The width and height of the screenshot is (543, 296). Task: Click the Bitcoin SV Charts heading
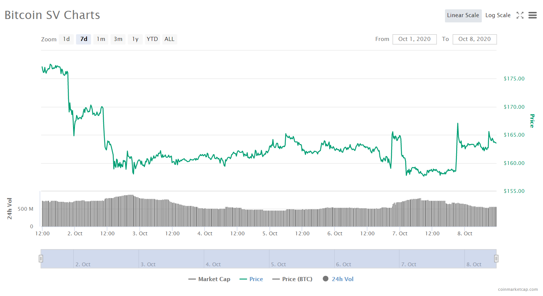click(x=52, y=15)
